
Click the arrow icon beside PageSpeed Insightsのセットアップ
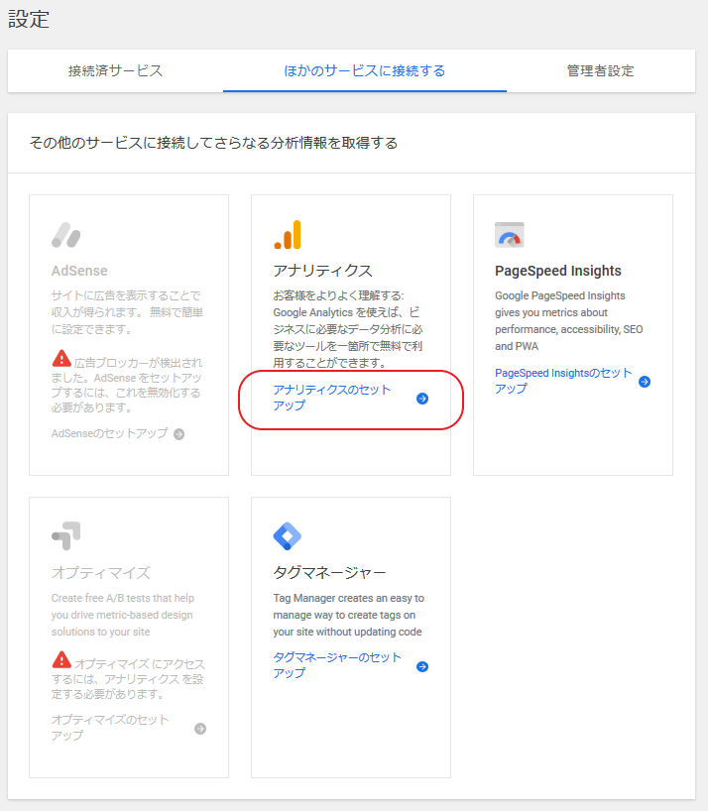point(645,381)
